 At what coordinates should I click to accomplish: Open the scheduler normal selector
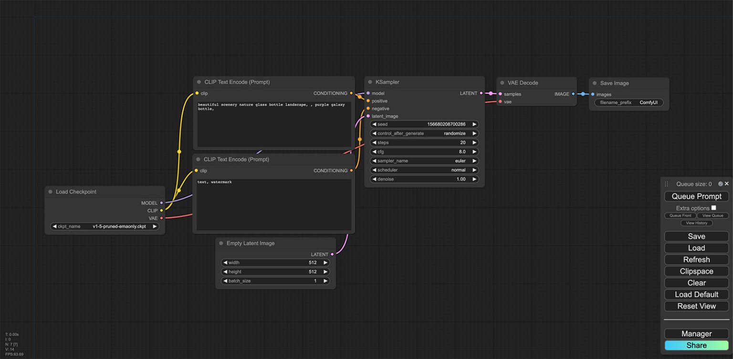click(424, 170)
